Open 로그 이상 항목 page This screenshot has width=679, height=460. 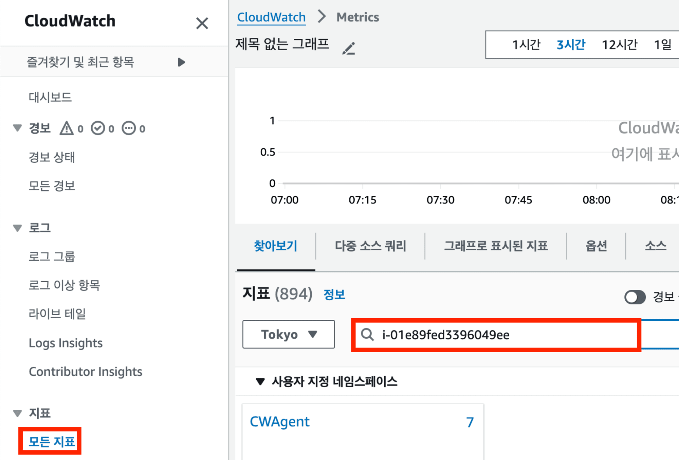pyautogui.click(x=65, y=285)
